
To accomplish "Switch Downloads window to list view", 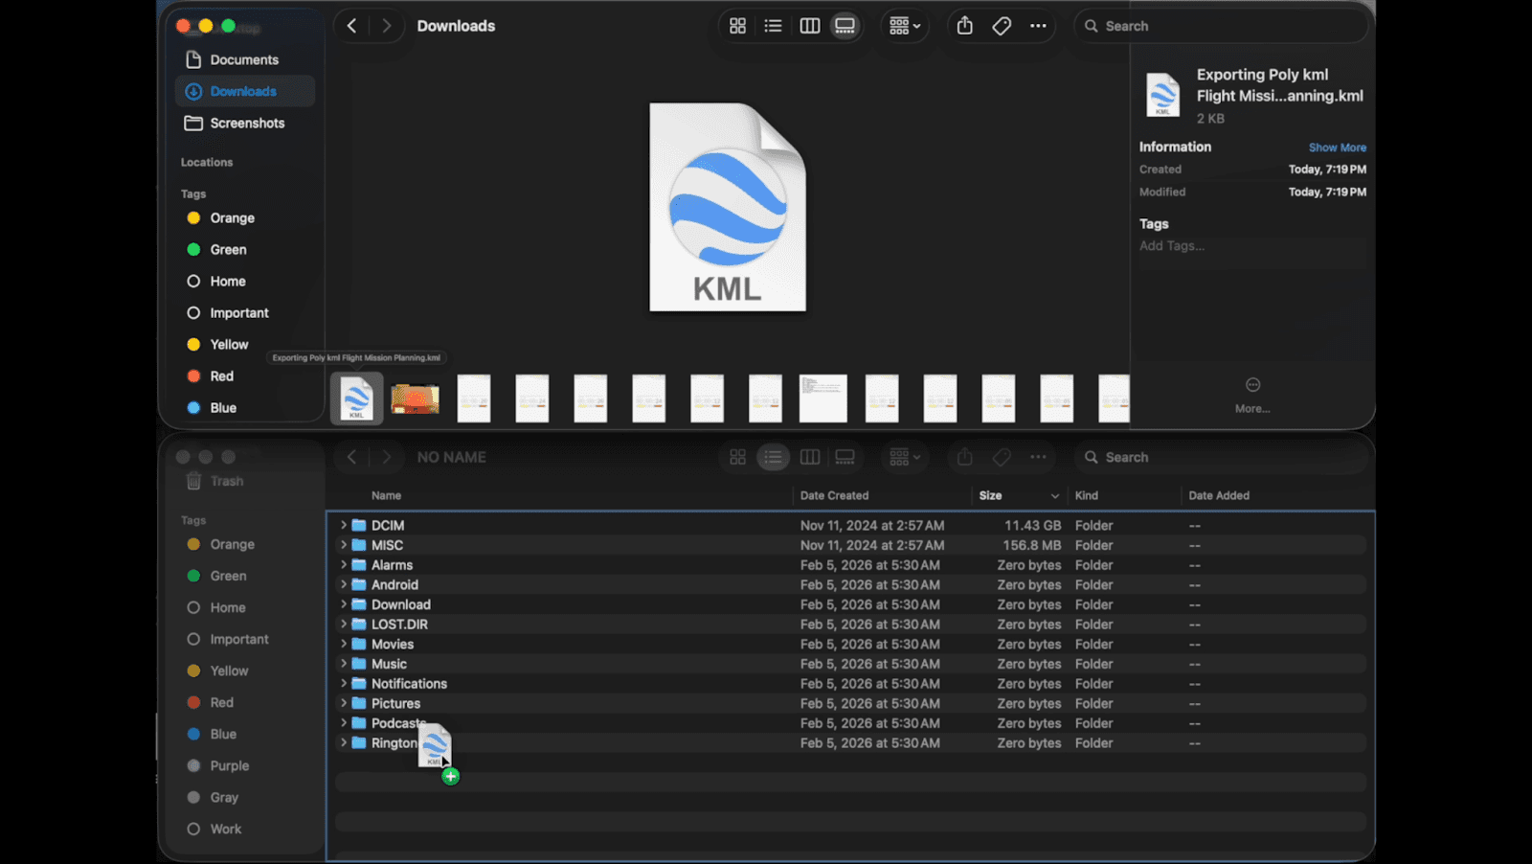I will click(773, 27).
